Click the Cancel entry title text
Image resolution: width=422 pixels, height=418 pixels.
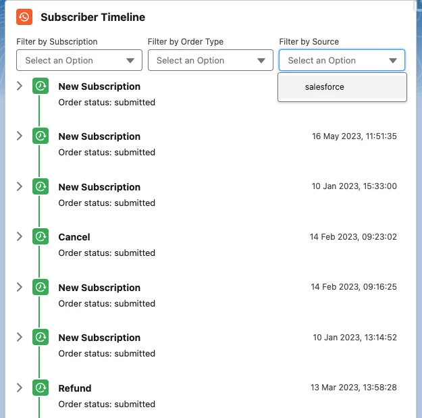74,237
